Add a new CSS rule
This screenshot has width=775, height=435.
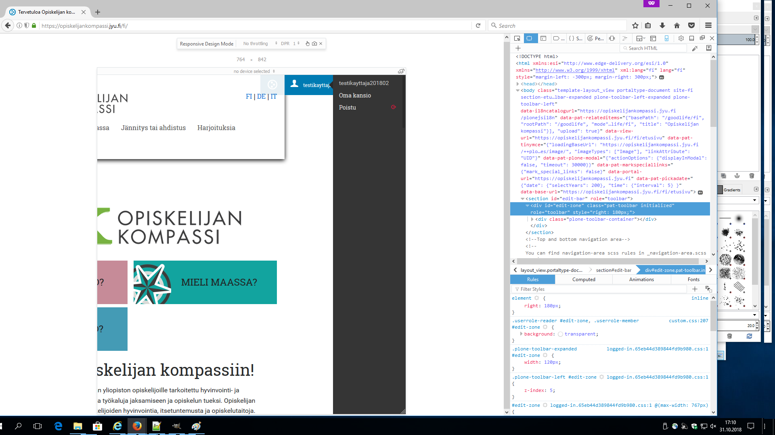click(695, 289)
